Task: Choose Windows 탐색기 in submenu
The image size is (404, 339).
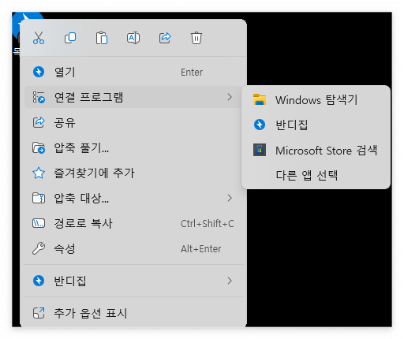Action: point(316,100)
